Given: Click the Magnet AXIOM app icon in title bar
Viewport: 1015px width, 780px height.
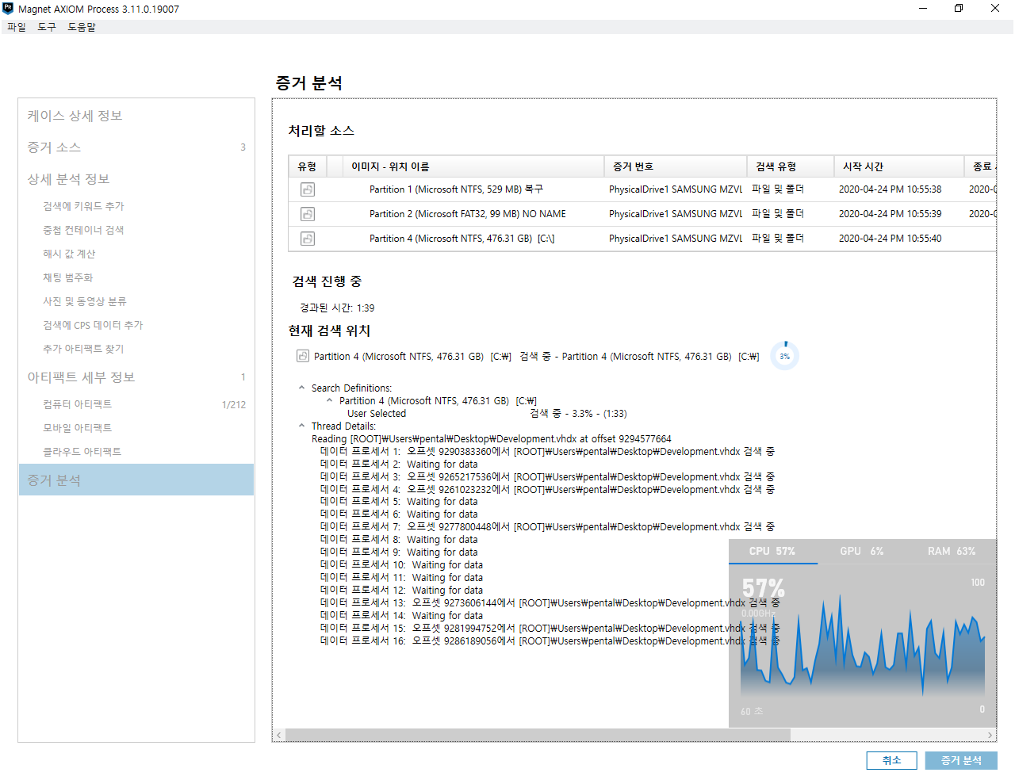Looking at the screenshot, I should tap(8, 9).
